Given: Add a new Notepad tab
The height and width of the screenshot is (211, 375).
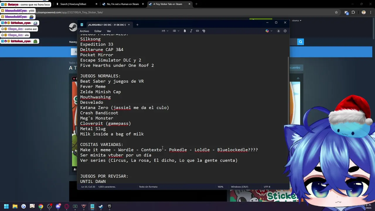Looking at the screenshot, I should [x=137, y=25].
